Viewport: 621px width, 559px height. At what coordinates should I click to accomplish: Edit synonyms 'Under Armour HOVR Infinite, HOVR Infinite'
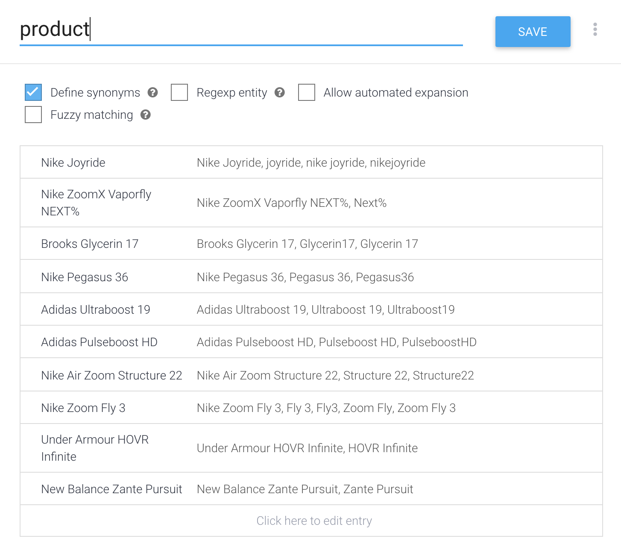click(307, 448)
